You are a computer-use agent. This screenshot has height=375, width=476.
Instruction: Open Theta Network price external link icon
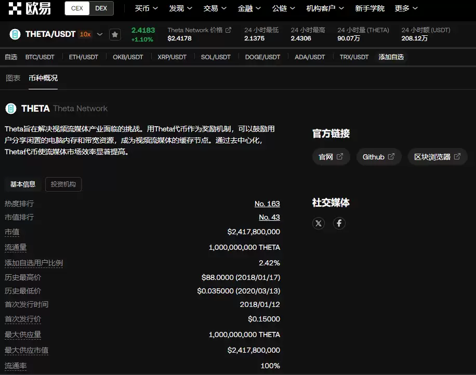point(228,30)
